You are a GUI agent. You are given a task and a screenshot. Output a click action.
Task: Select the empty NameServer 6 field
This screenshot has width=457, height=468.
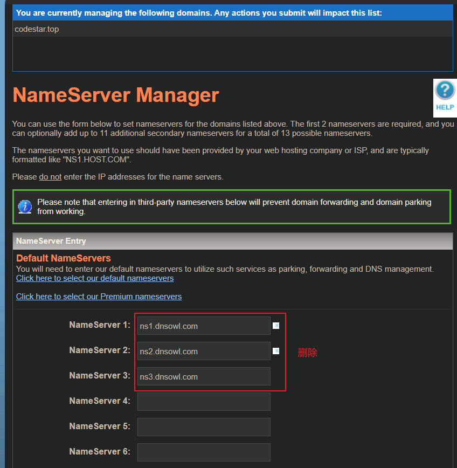point(204,452)
